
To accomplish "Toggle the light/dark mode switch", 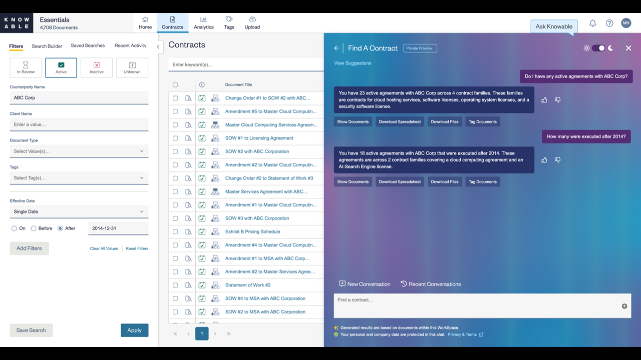I will pyautogui.click(x=598, y=48).
